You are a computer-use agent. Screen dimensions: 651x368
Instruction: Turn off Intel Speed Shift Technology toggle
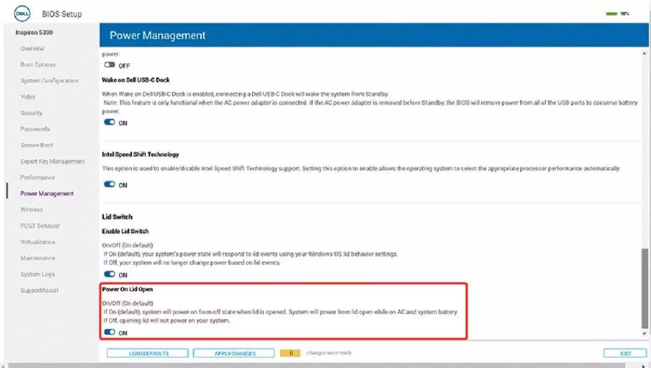[x=110, y=184]
